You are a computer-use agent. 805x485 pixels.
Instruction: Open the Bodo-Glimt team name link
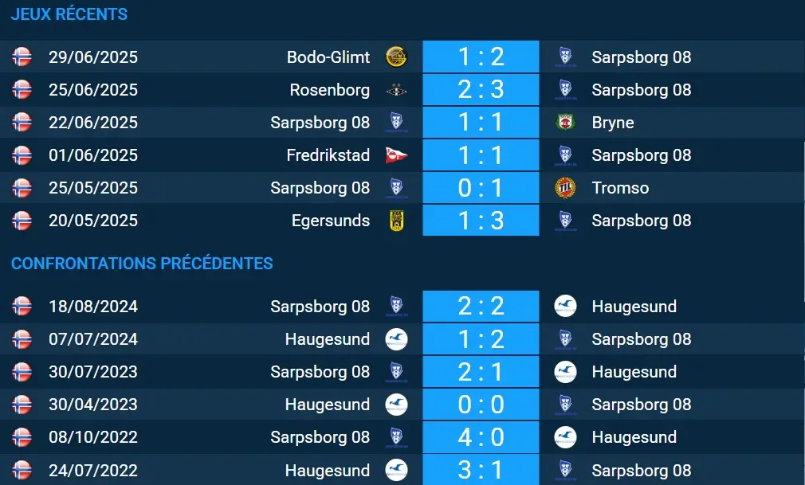tap(328, 57)
